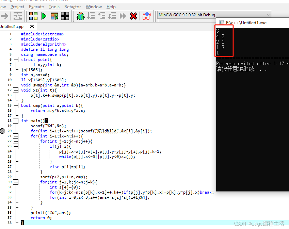Click the Rebuild All gray squares icon
289x229 pixels.
pyautogui.click(x=65, y=16)
